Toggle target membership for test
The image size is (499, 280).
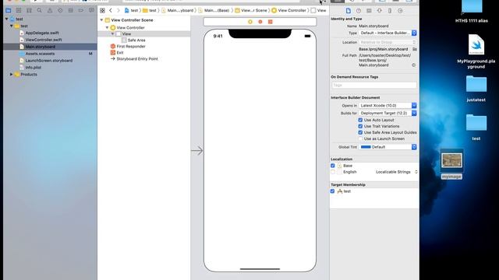(333, 191)
